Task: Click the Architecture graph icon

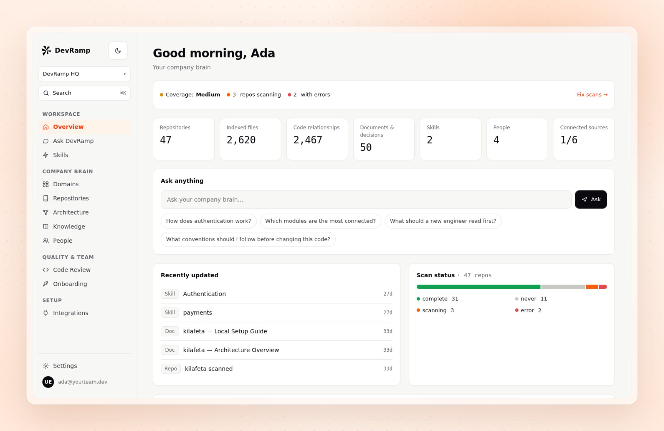Action: [x=46, y=213]
